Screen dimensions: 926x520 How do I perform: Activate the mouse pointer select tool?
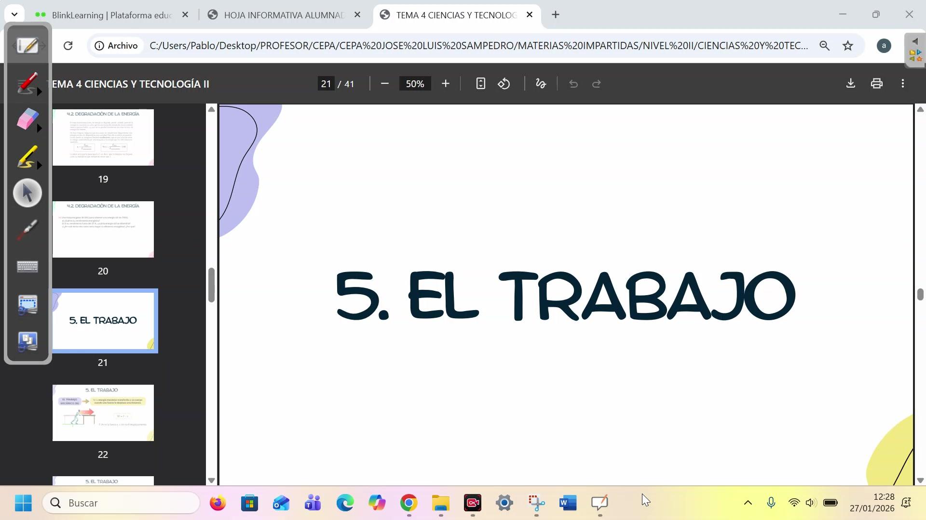27,193
